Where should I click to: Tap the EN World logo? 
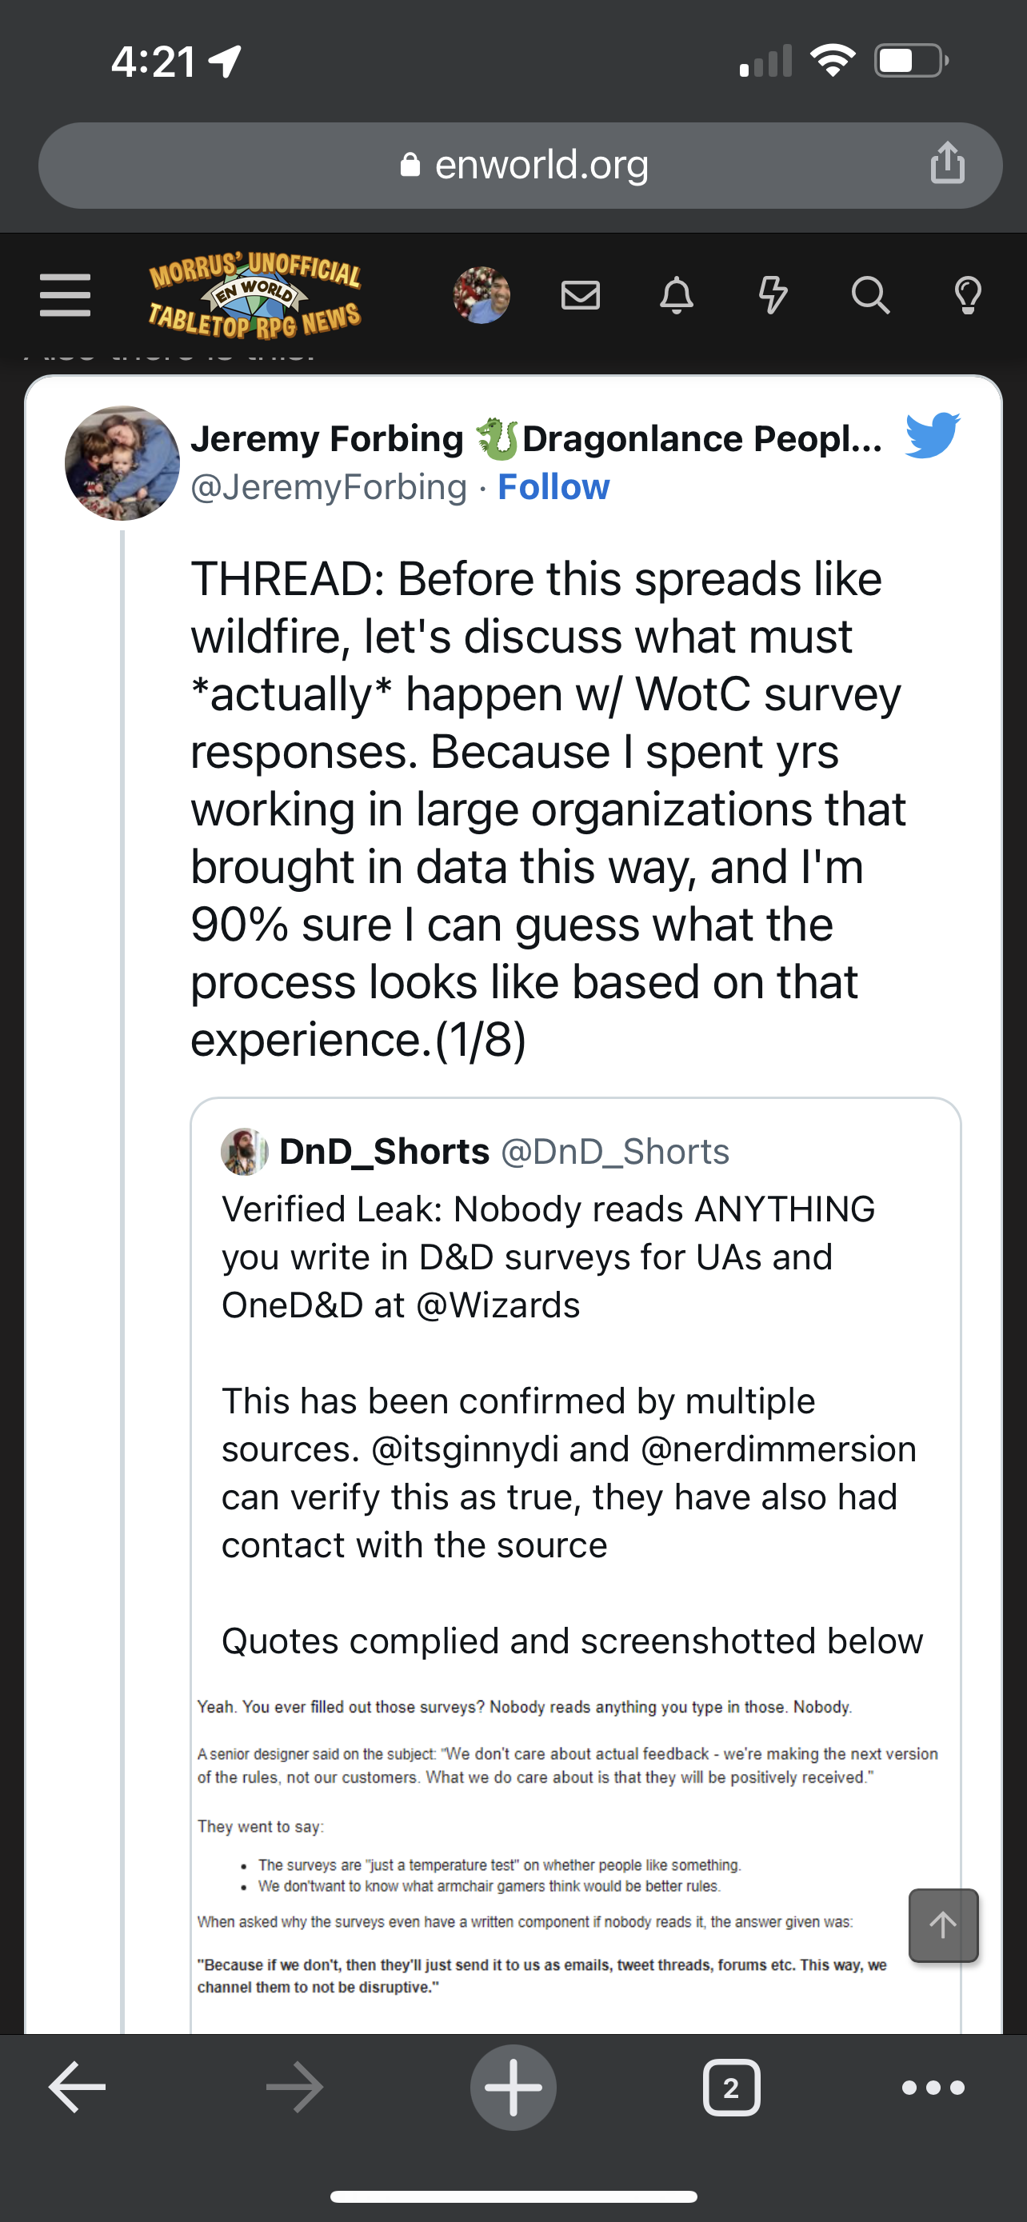coord(254,296)
